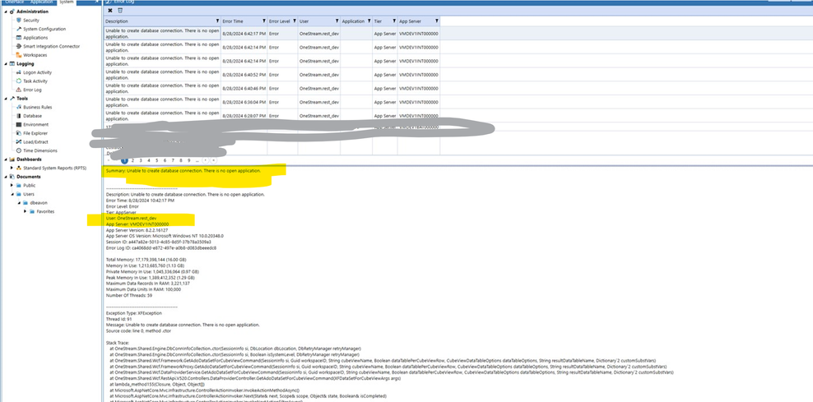Viewport: 813px width, 402px height.
Task: Collapse the Tools section arrow
Action: coord(5,99)
